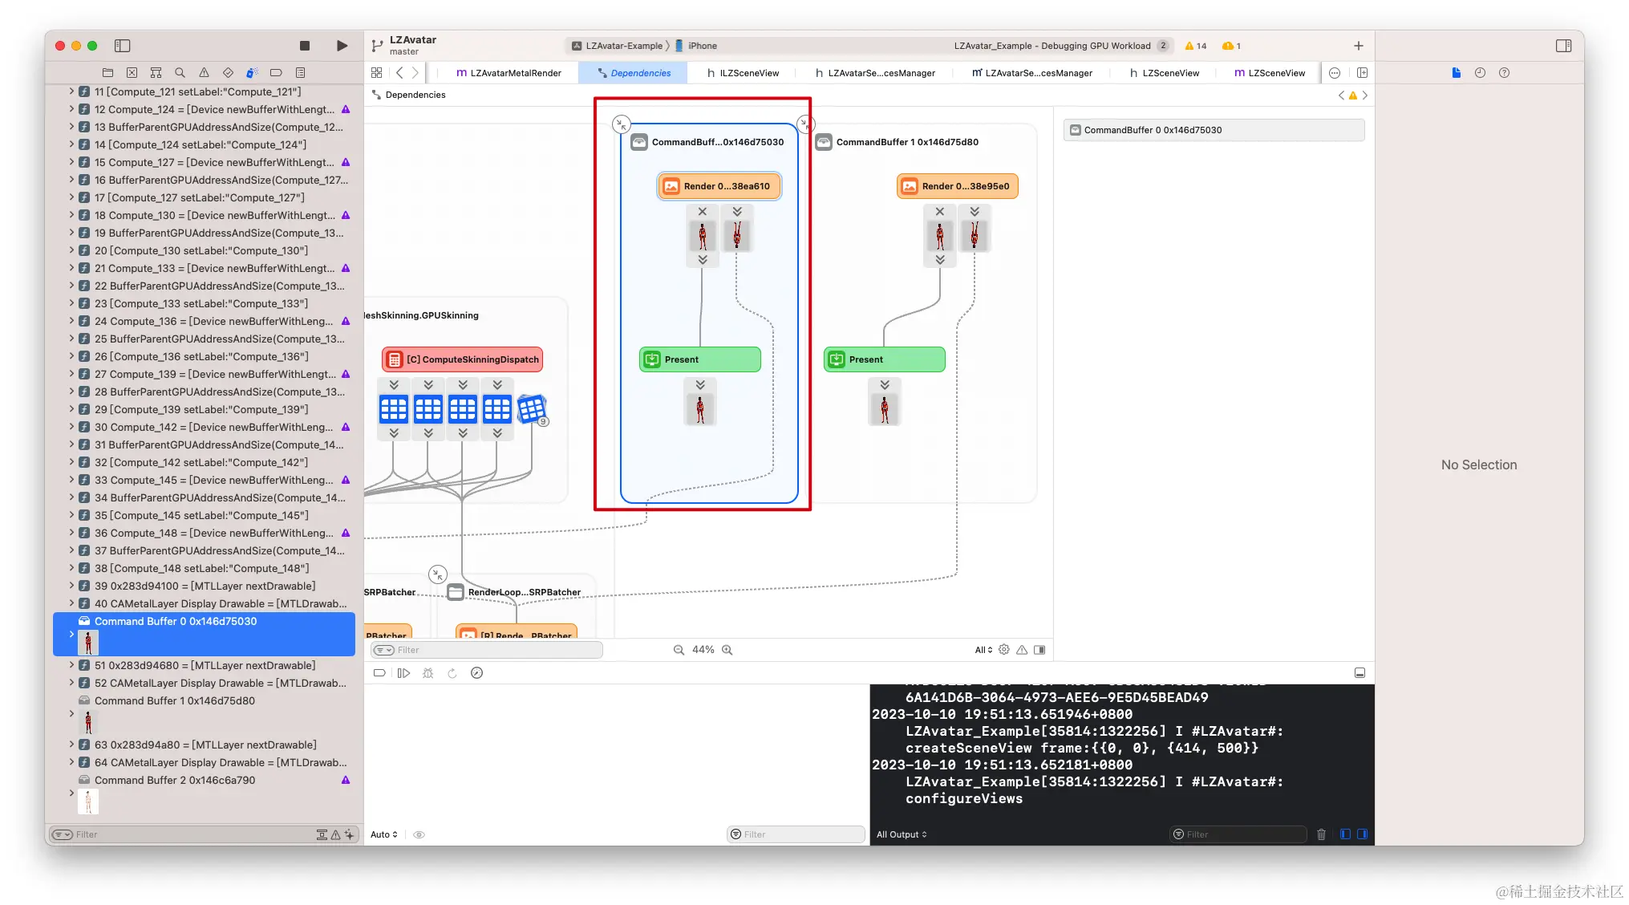The height and width of the screenshot is (905, 1629).
Task: Click the dependency graph Filter field
Action: pyautogui.click(x=487, y=650)
